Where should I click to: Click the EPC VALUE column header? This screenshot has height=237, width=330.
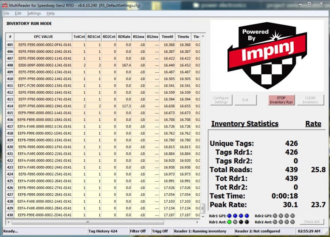[43, 37]
